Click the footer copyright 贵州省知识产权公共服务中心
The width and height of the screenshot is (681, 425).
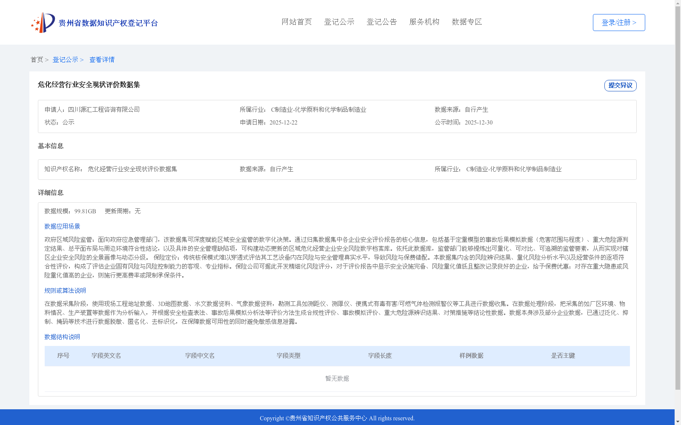(x=328, y=418)
